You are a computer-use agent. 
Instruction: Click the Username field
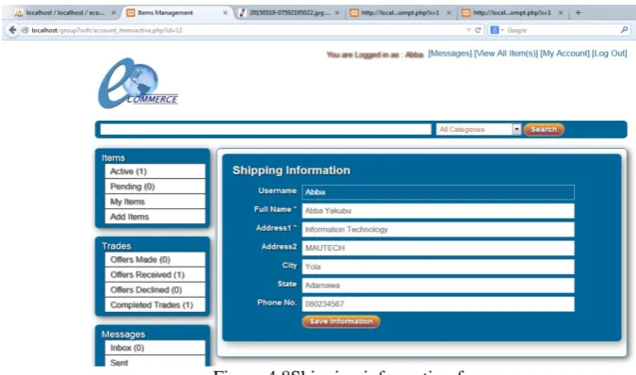438,192
